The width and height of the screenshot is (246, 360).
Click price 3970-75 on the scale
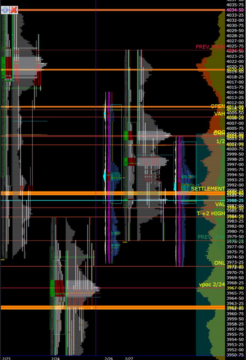pos(235,272)
